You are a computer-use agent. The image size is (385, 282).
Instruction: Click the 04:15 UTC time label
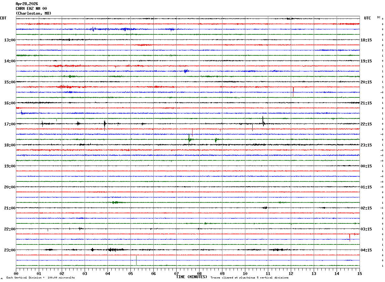(x=366, y=250)
